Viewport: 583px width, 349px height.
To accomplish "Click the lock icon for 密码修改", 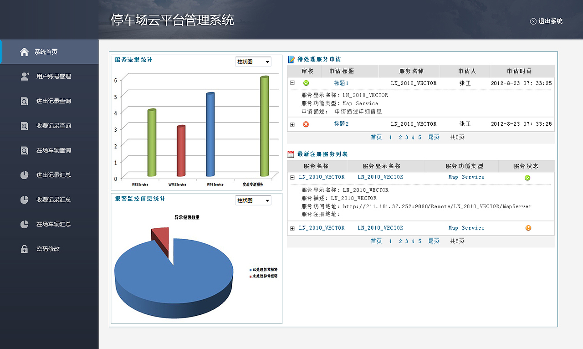I will click(x=25, y=249).
